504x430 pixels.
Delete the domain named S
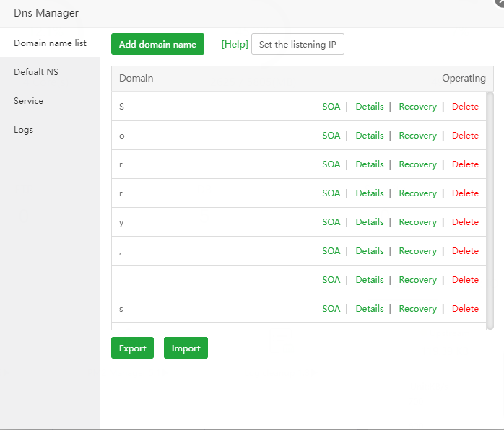click(x=465, y=107)
